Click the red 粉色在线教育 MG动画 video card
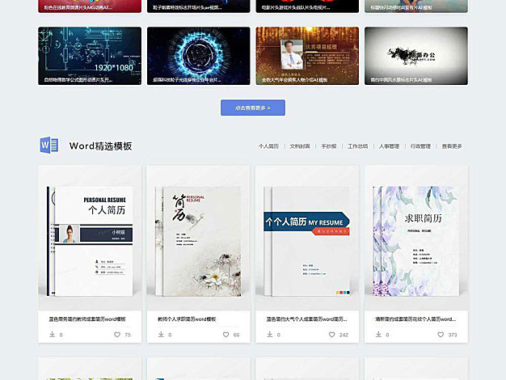The width and height of the screenshot is (506, 380). click(x=90, y=6)
